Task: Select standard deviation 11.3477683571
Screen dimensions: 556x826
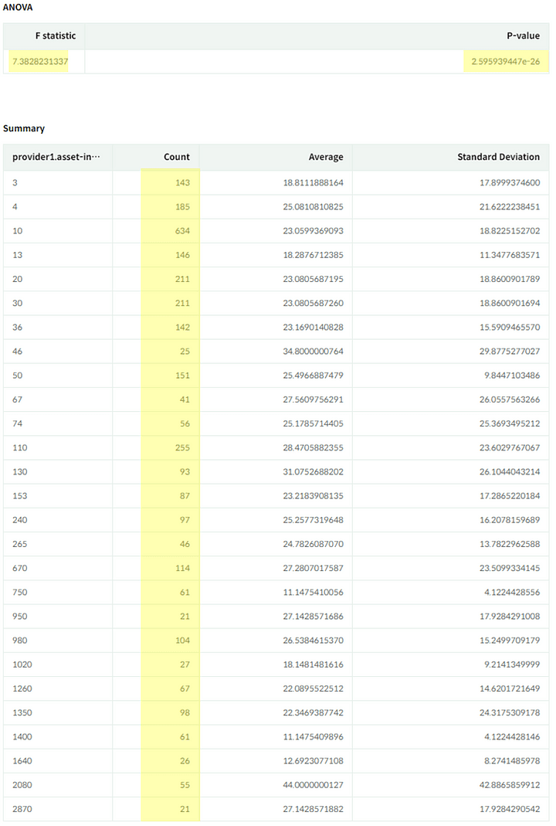Action: point(509,255)
